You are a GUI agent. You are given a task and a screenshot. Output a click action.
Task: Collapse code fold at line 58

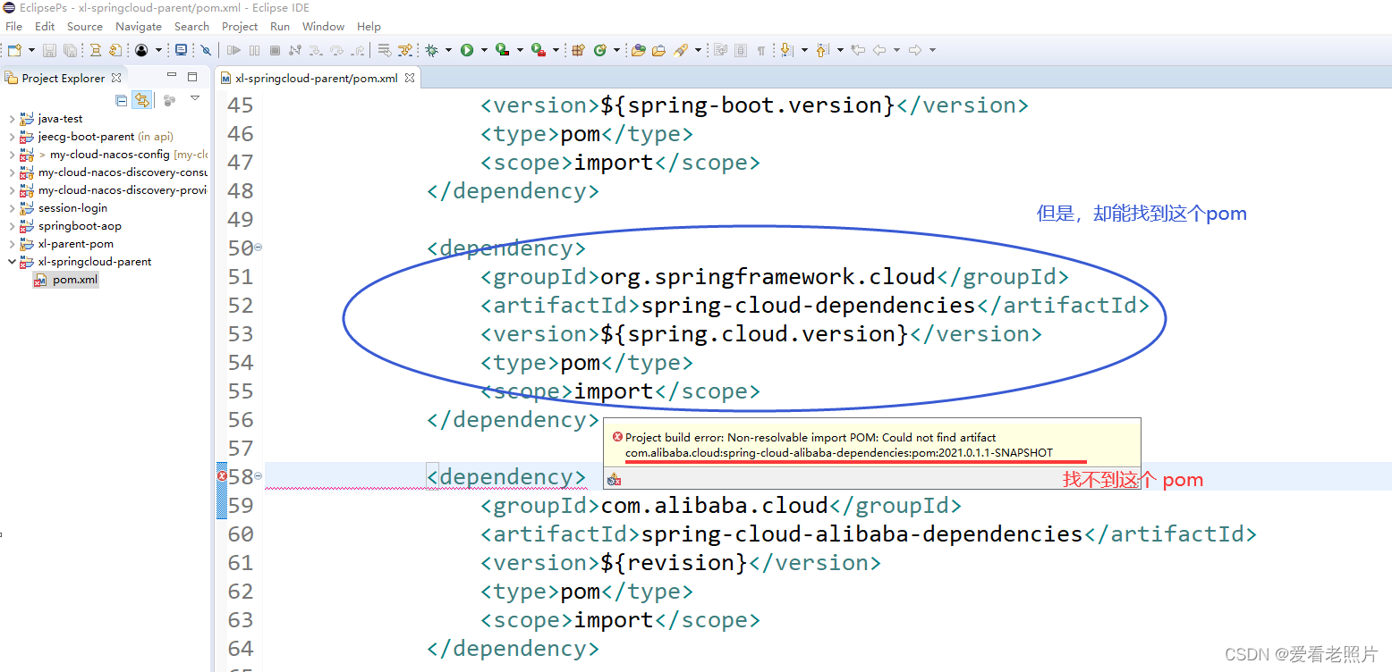tap(259, 476)
